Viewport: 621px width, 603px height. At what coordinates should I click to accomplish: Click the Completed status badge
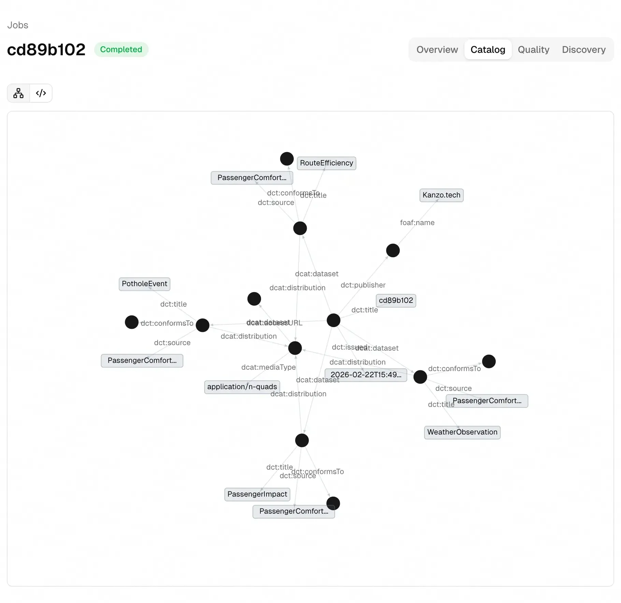click(x=121, y=49)
